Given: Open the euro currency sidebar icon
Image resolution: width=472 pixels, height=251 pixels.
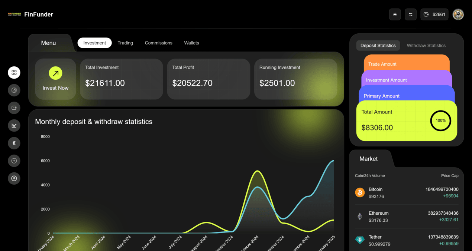Looking at the screenshot, I should (x=14, y=143).
